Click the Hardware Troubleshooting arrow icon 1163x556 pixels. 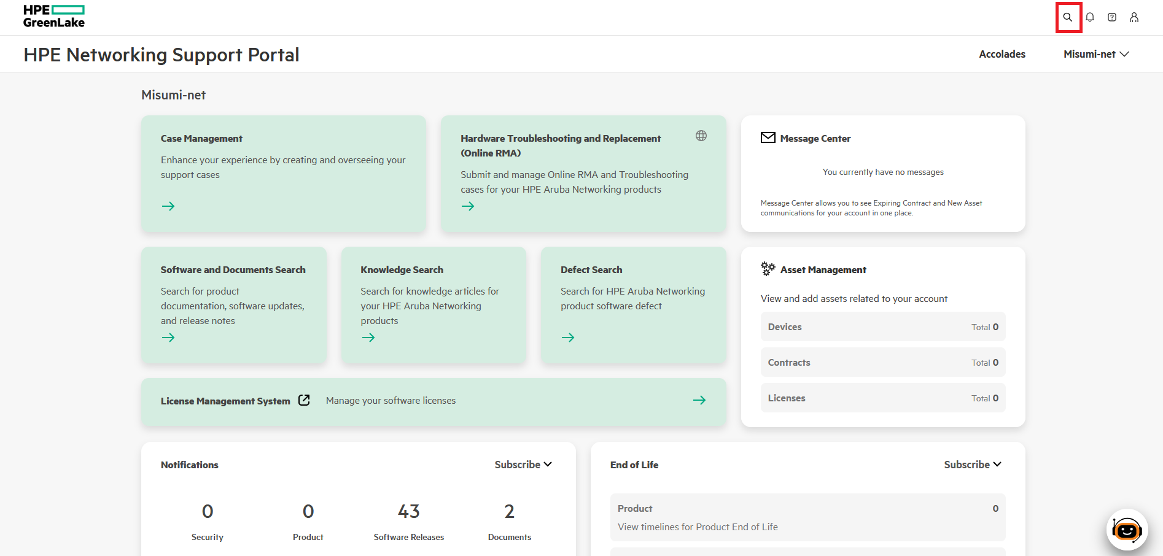(x=468, y=206)
